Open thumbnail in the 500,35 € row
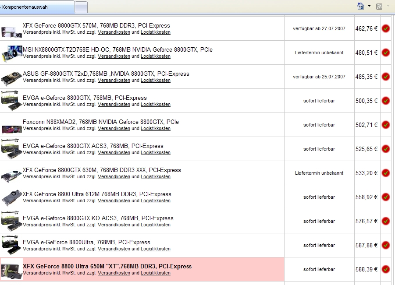 pyautogui.click(x=11, y=101)
